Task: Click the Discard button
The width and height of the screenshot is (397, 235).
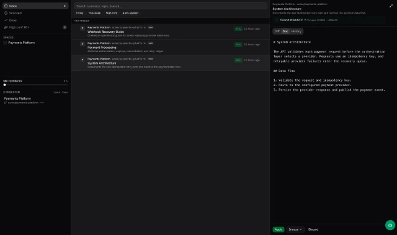Action: click(x=313, y=229)
